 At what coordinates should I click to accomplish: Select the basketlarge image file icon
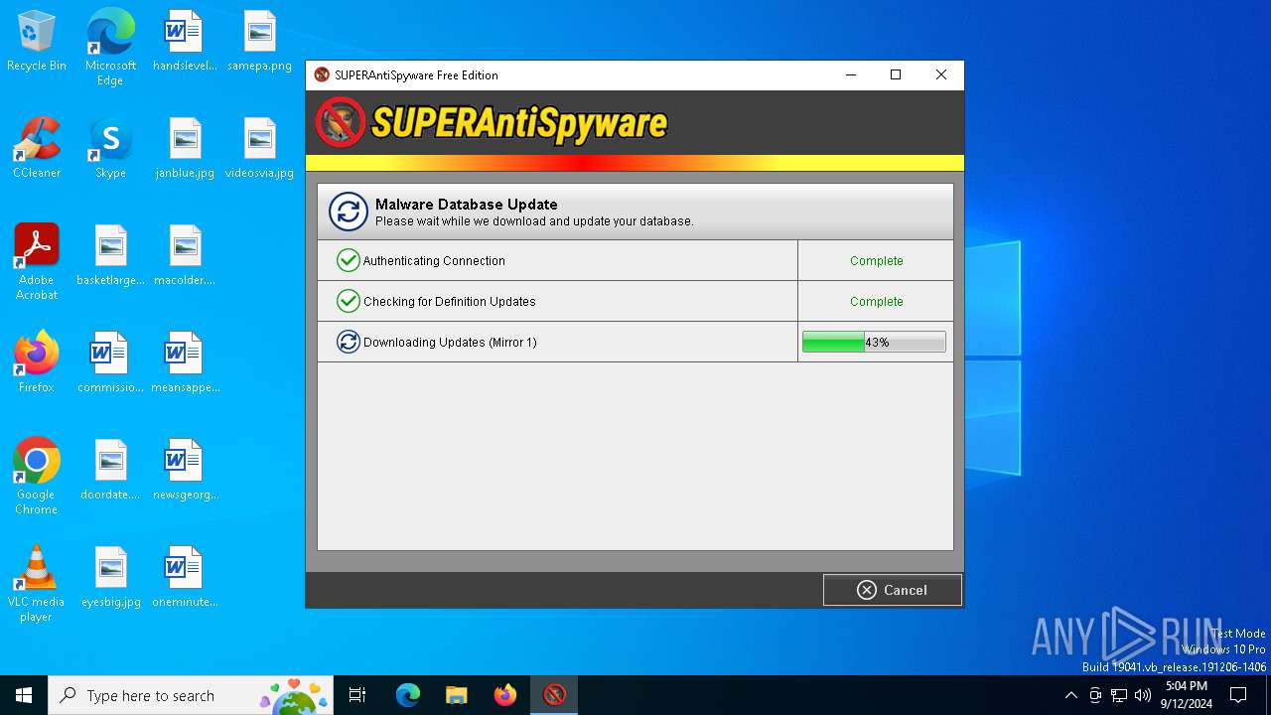[x=110, y=256]
